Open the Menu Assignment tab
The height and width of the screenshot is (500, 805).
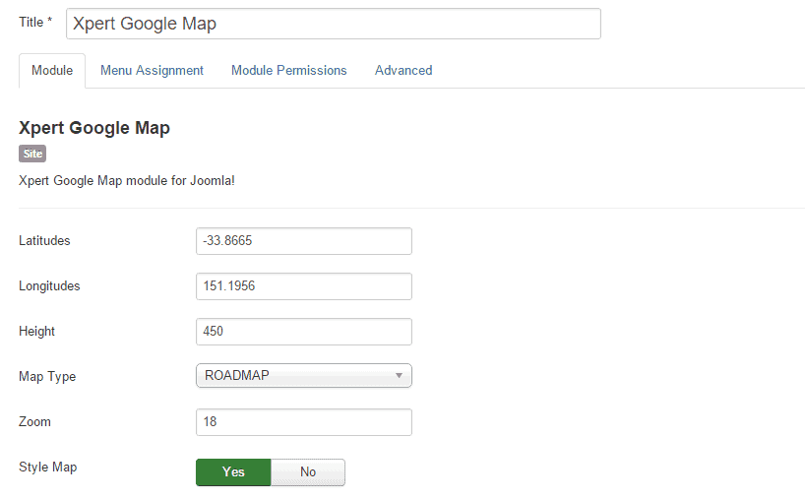(152, 71)
